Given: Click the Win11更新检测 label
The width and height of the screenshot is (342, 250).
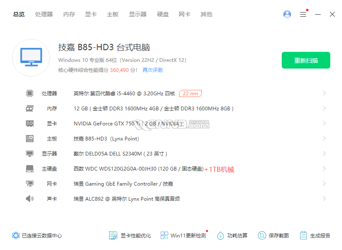Looking at the screenshot, I should point(188,236).
